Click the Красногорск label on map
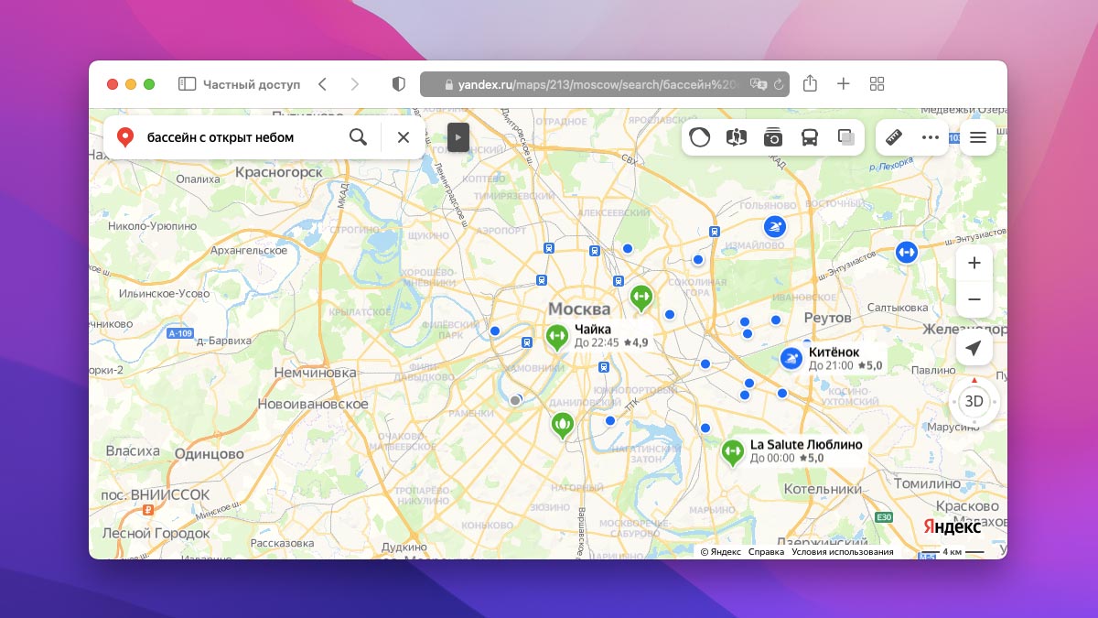 tap(279, 171)
